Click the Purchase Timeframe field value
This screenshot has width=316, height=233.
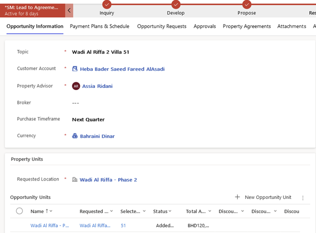(88, 119)
